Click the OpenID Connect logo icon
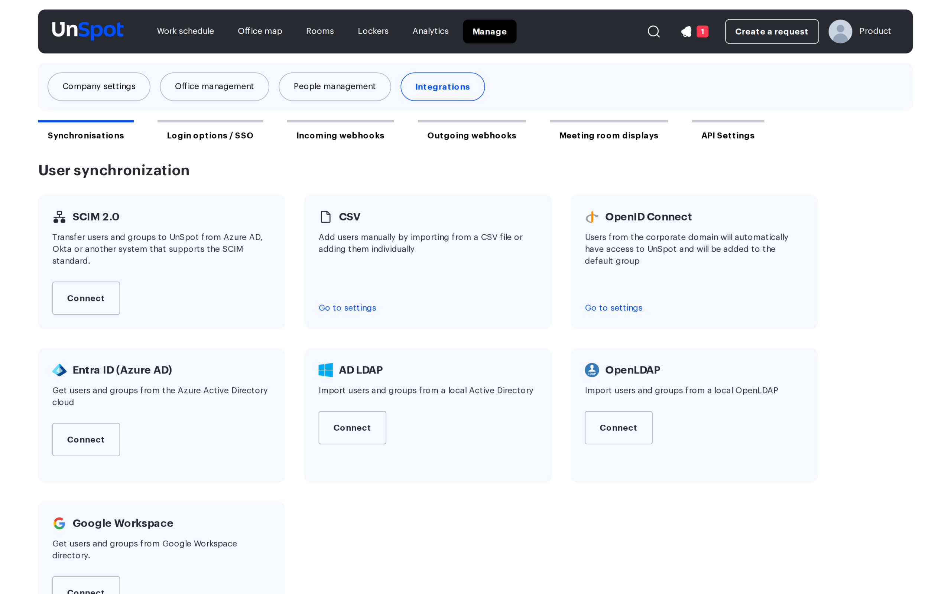Viewport: 951px width, 594px height. click(592, 217)
